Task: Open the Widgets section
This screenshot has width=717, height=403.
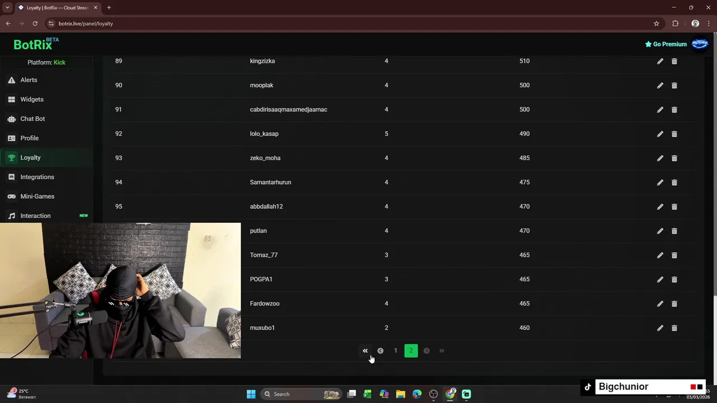Action: click(46, 100)
